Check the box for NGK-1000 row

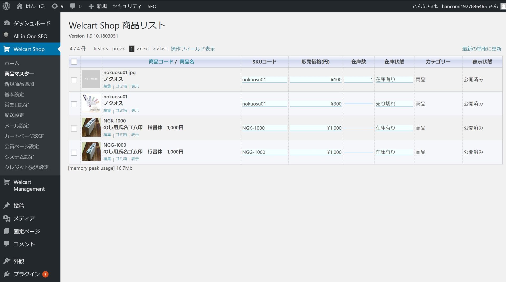pos(74,128)
